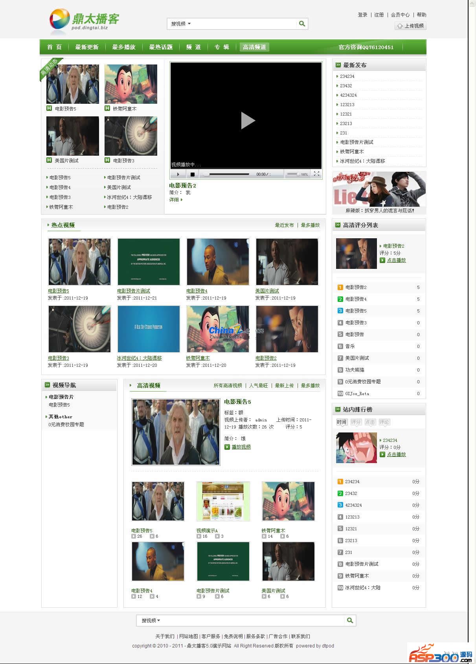Click in the header search input field
The height and width of the screenshot is (664, 476).
[x=244, y=24]
